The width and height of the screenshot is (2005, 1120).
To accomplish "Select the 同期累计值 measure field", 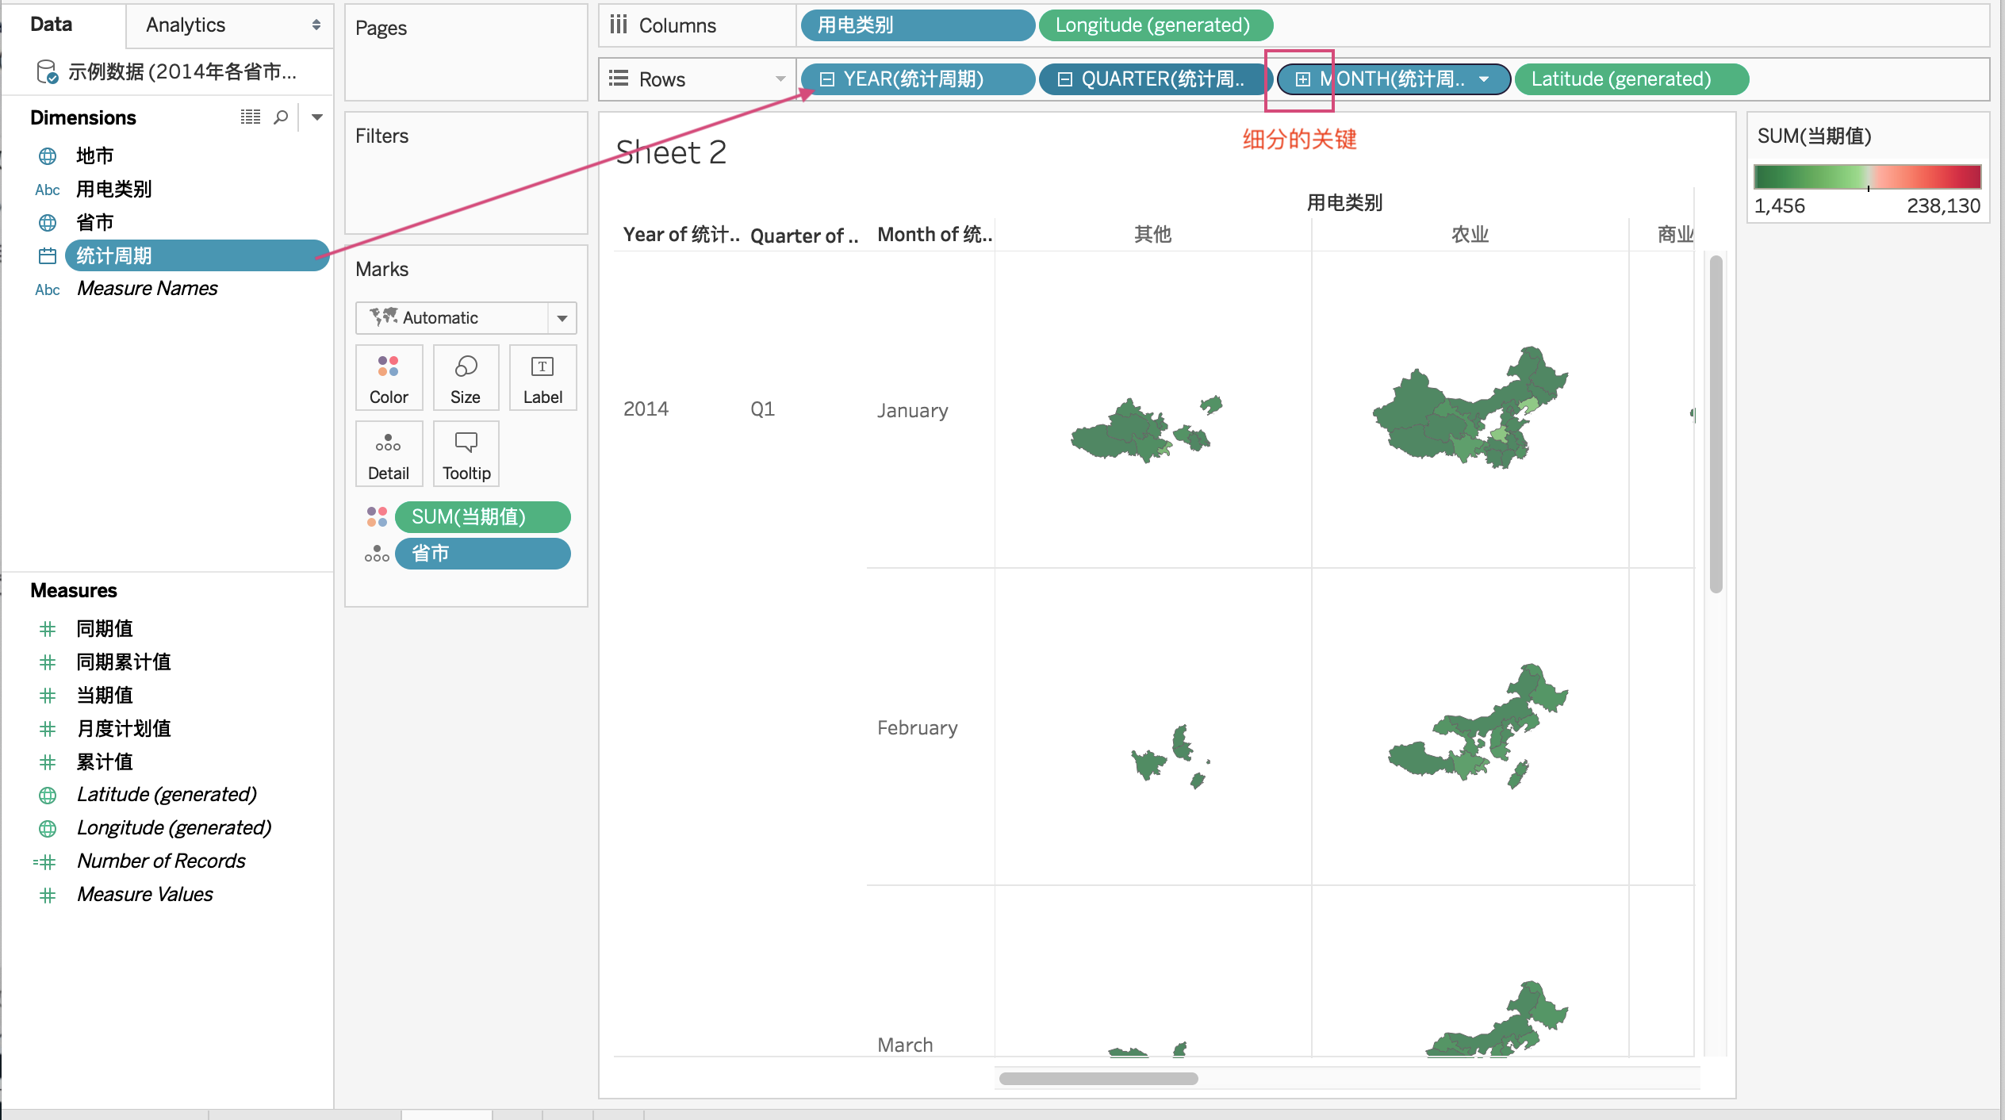I will coord(124,662).
